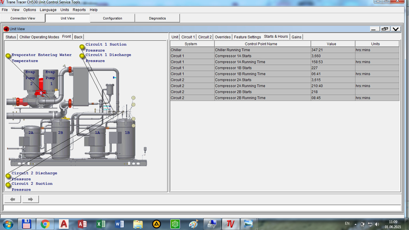This screenshot has height=230, width=409.
Task: Click the network tray icon
Action: click(x=370, y=224)
